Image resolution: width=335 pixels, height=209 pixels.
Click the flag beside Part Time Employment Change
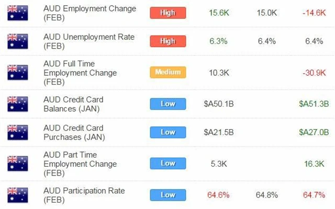pos(18,163)
